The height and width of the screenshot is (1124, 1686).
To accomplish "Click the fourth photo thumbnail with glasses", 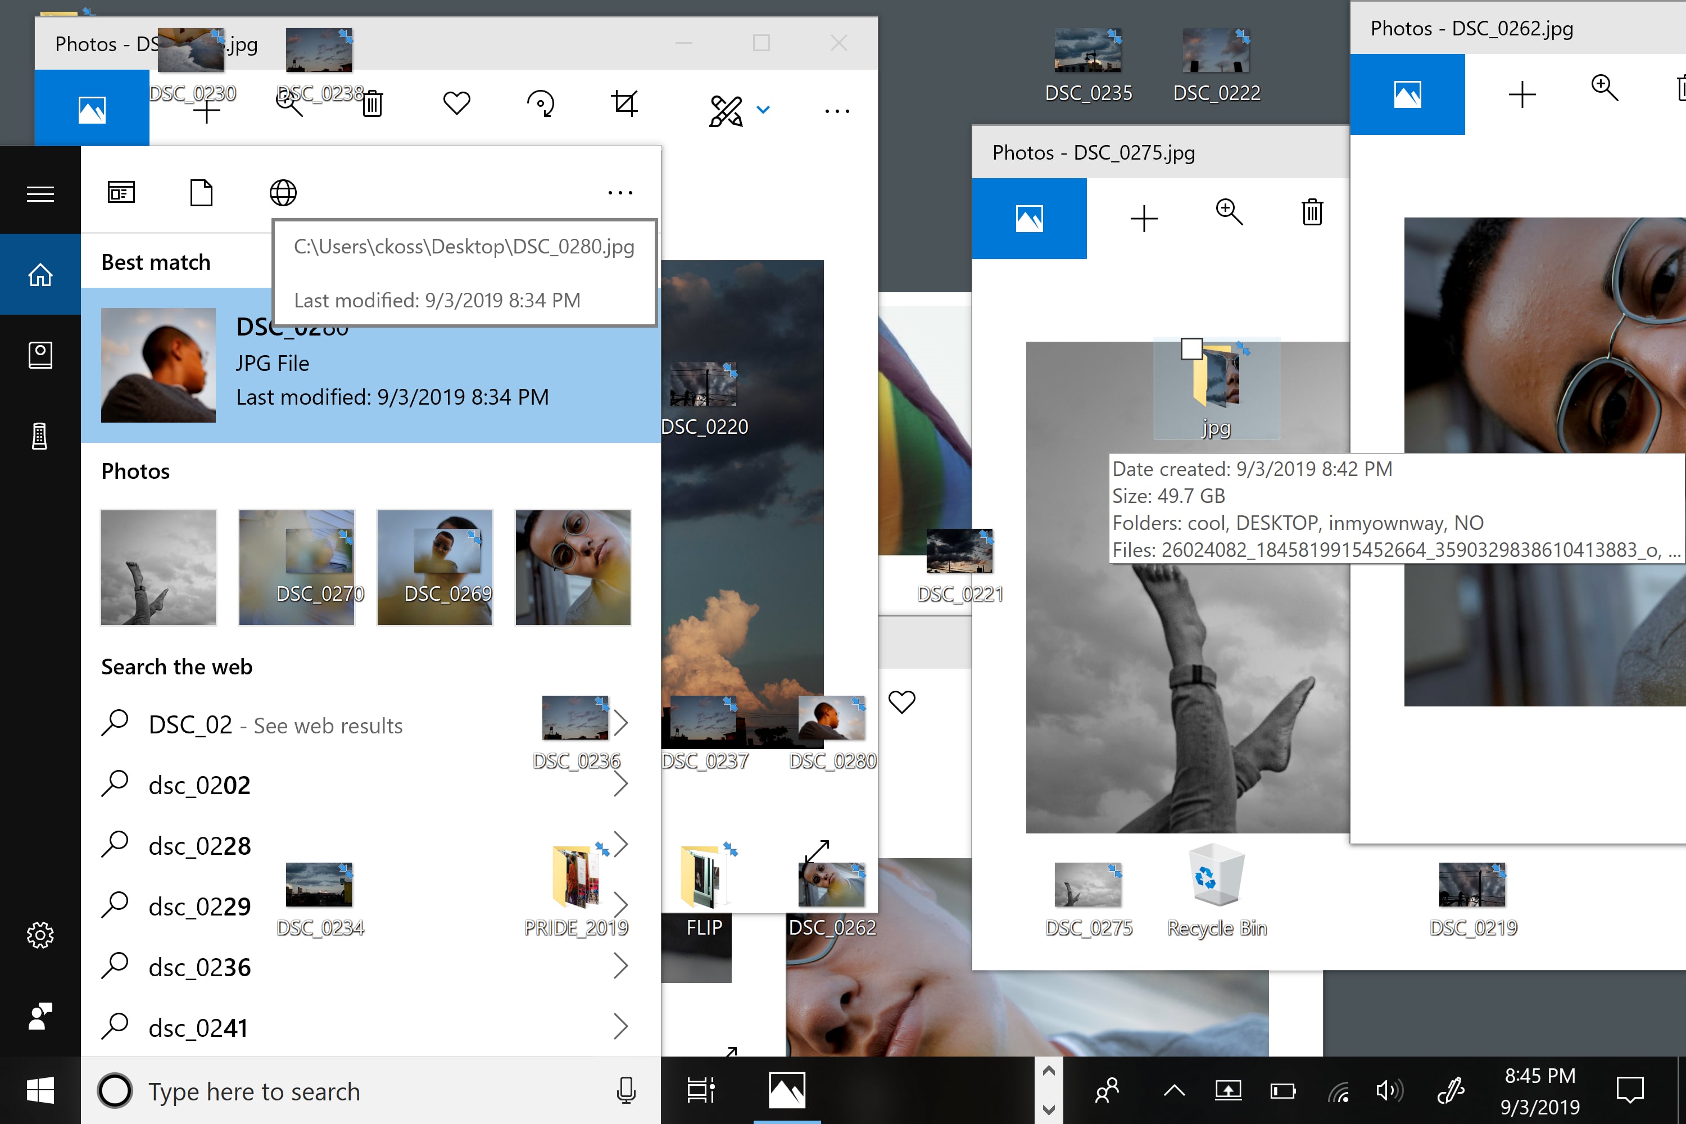I will point(573,567).
